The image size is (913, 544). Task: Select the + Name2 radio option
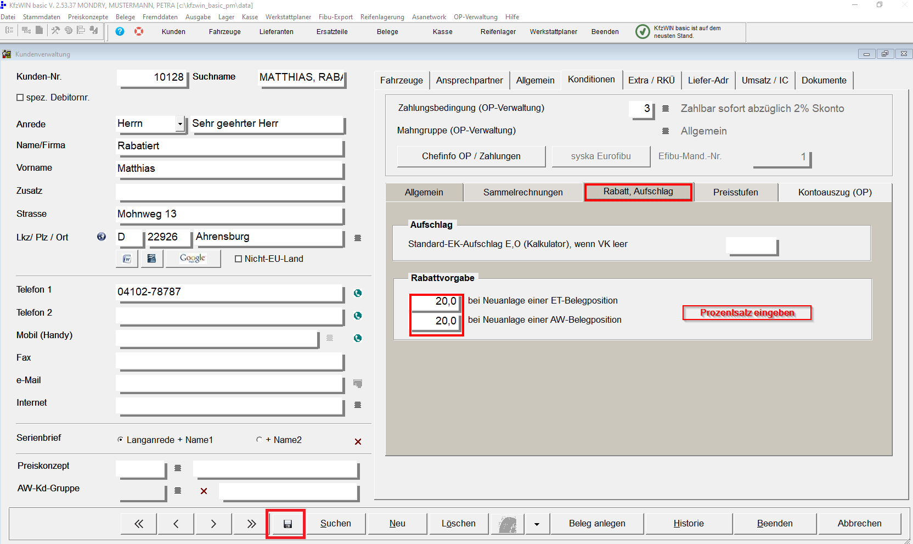coord(259,440)
